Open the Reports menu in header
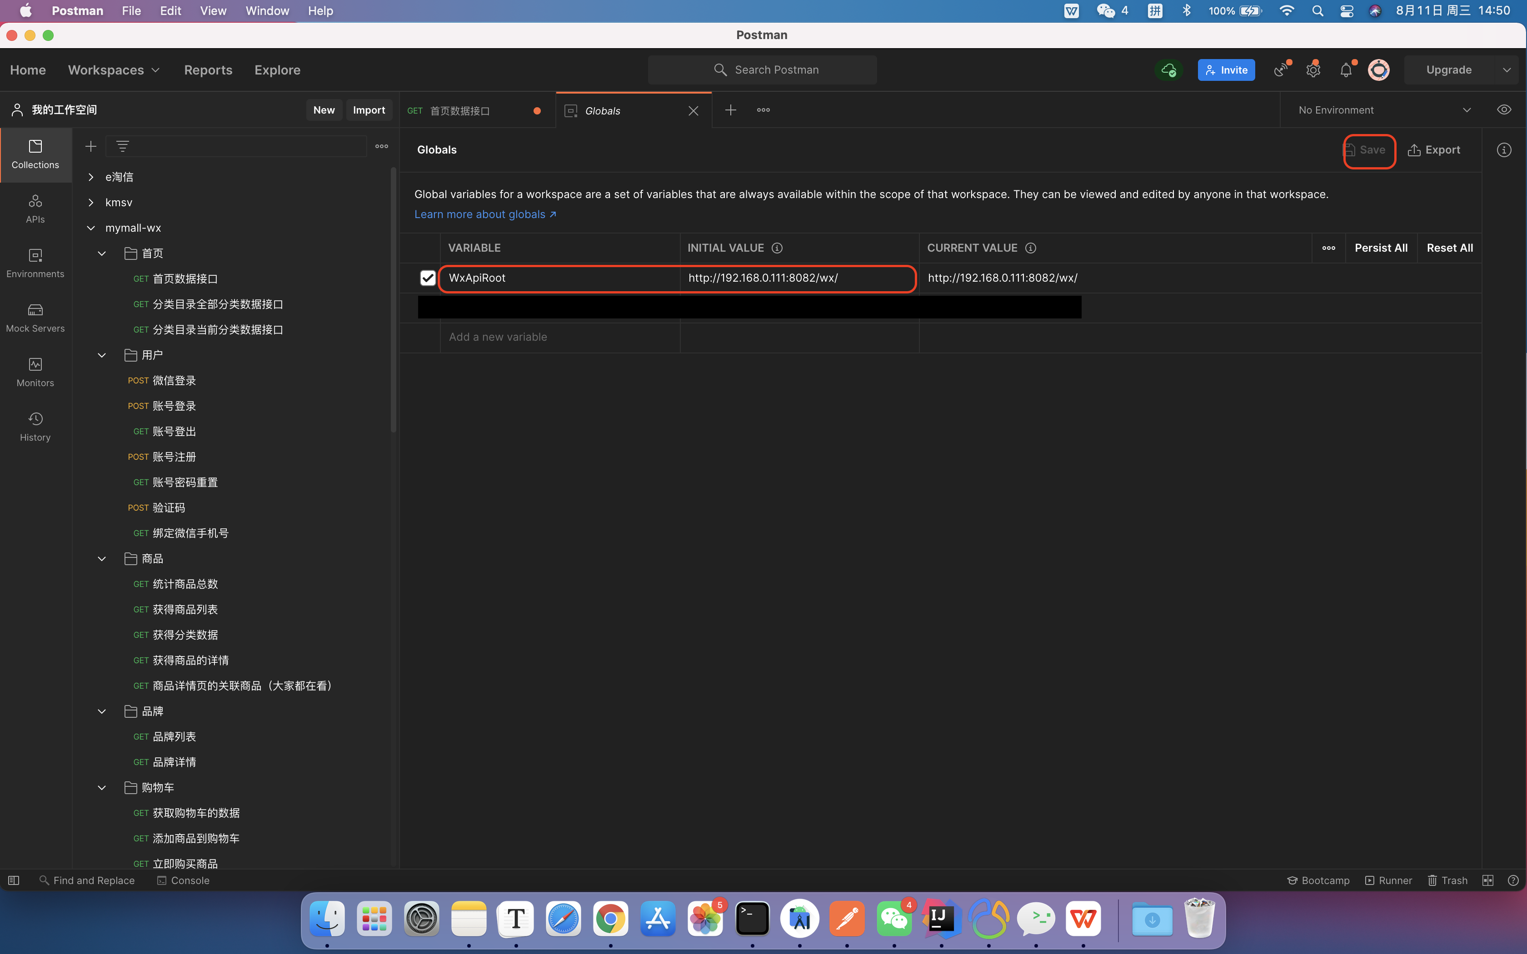The image size is (1527, 954). pyautogui.click(x=208, y=70)
